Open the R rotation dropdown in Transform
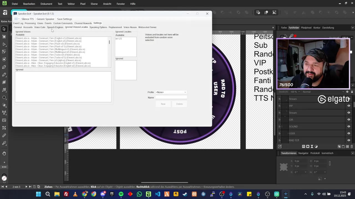This screenshot has height=199, width=355. [x=306, y=172]
